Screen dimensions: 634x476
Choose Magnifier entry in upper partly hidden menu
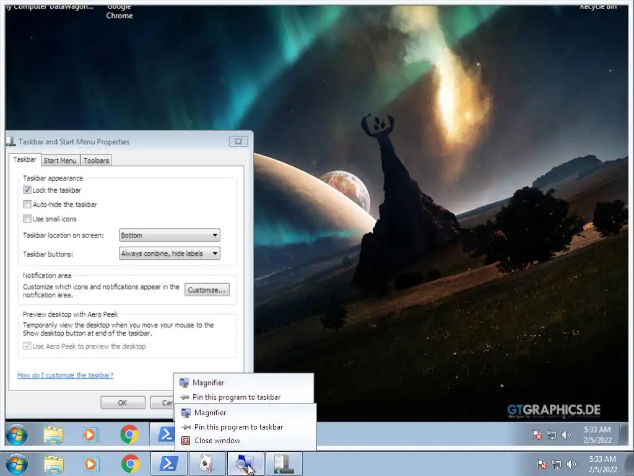pyautogui.click(x=243, y=382)
